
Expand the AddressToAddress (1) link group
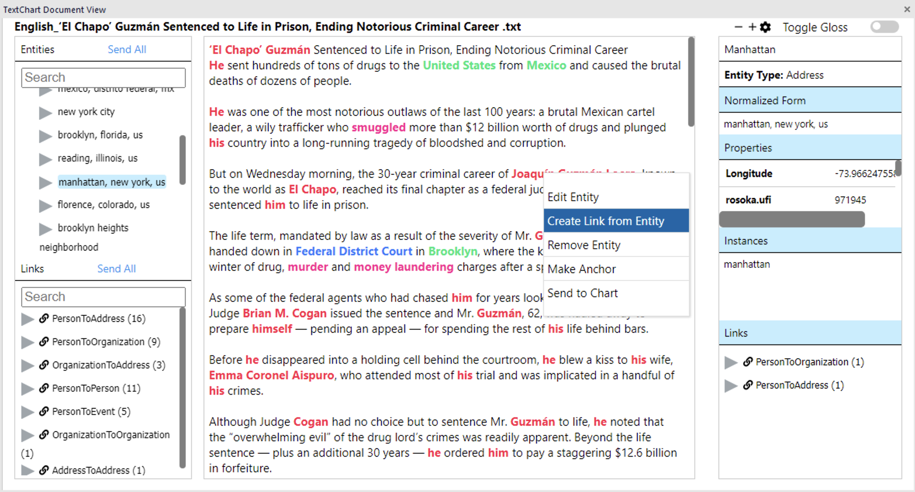pos(27,471)
